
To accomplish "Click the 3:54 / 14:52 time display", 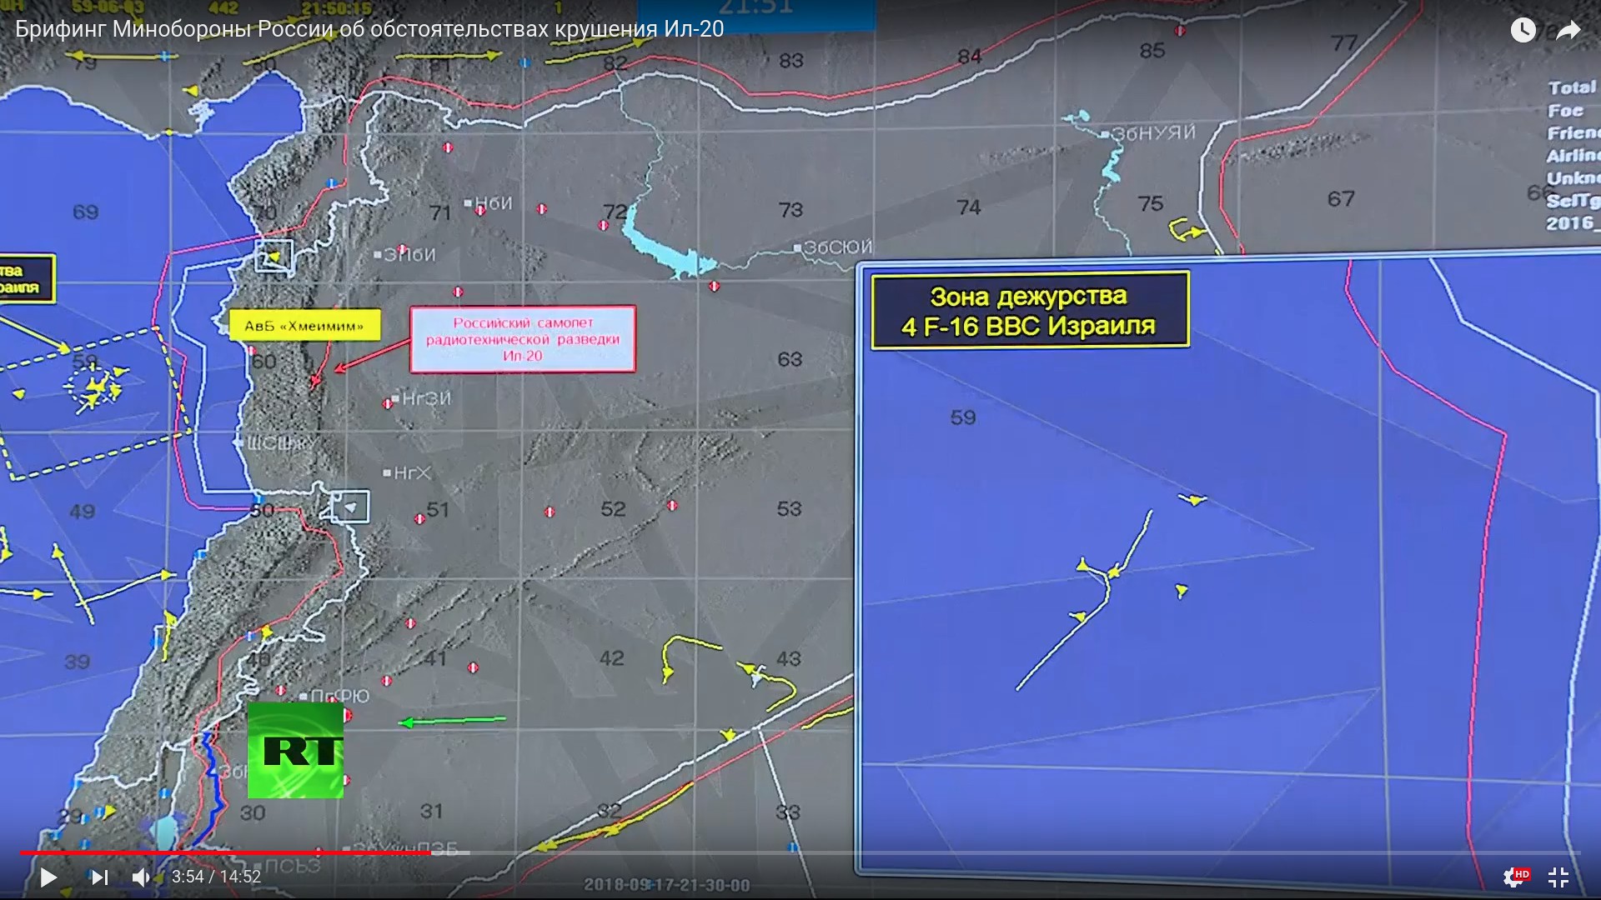I will pyautogui.click(x=216, y=877).
